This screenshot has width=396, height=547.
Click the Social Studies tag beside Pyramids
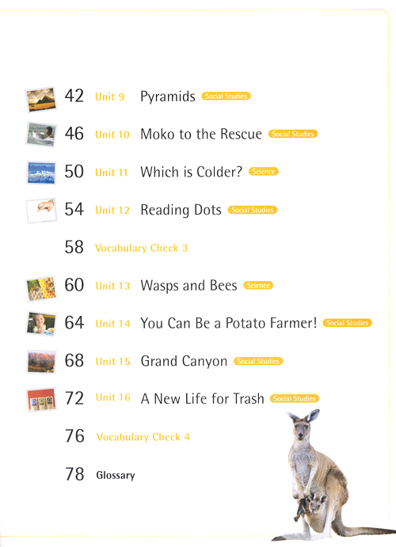(x=226, y=97)
